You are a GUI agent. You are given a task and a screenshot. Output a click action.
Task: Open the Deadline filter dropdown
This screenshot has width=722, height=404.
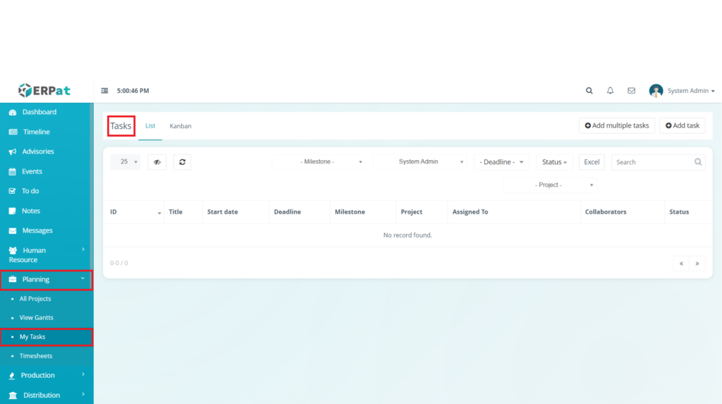[x=501, y=162]
